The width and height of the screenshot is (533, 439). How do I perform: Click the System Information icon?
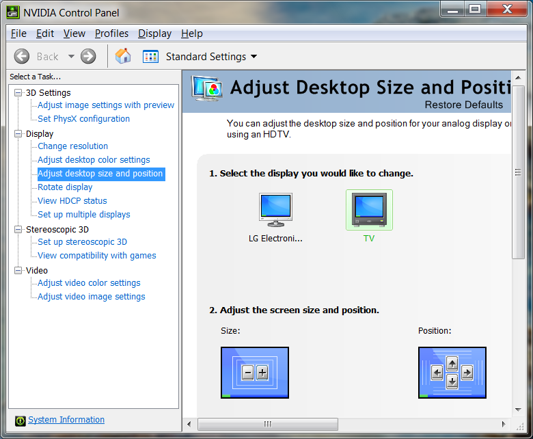[20, 421]
